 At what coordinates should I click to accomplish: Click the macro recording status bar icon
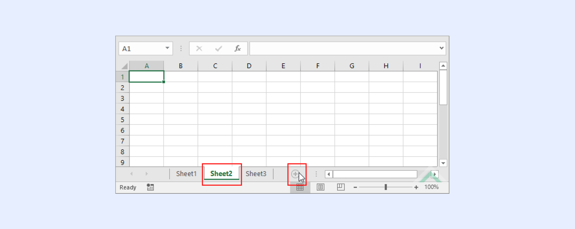[x=150, y=187]
